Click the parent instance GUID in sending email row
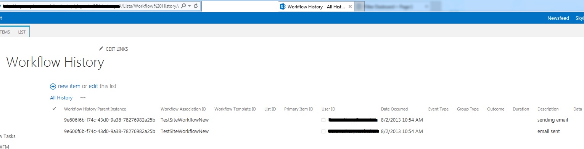The width and height of the screenshot is (584, 149). pos(109,120)
